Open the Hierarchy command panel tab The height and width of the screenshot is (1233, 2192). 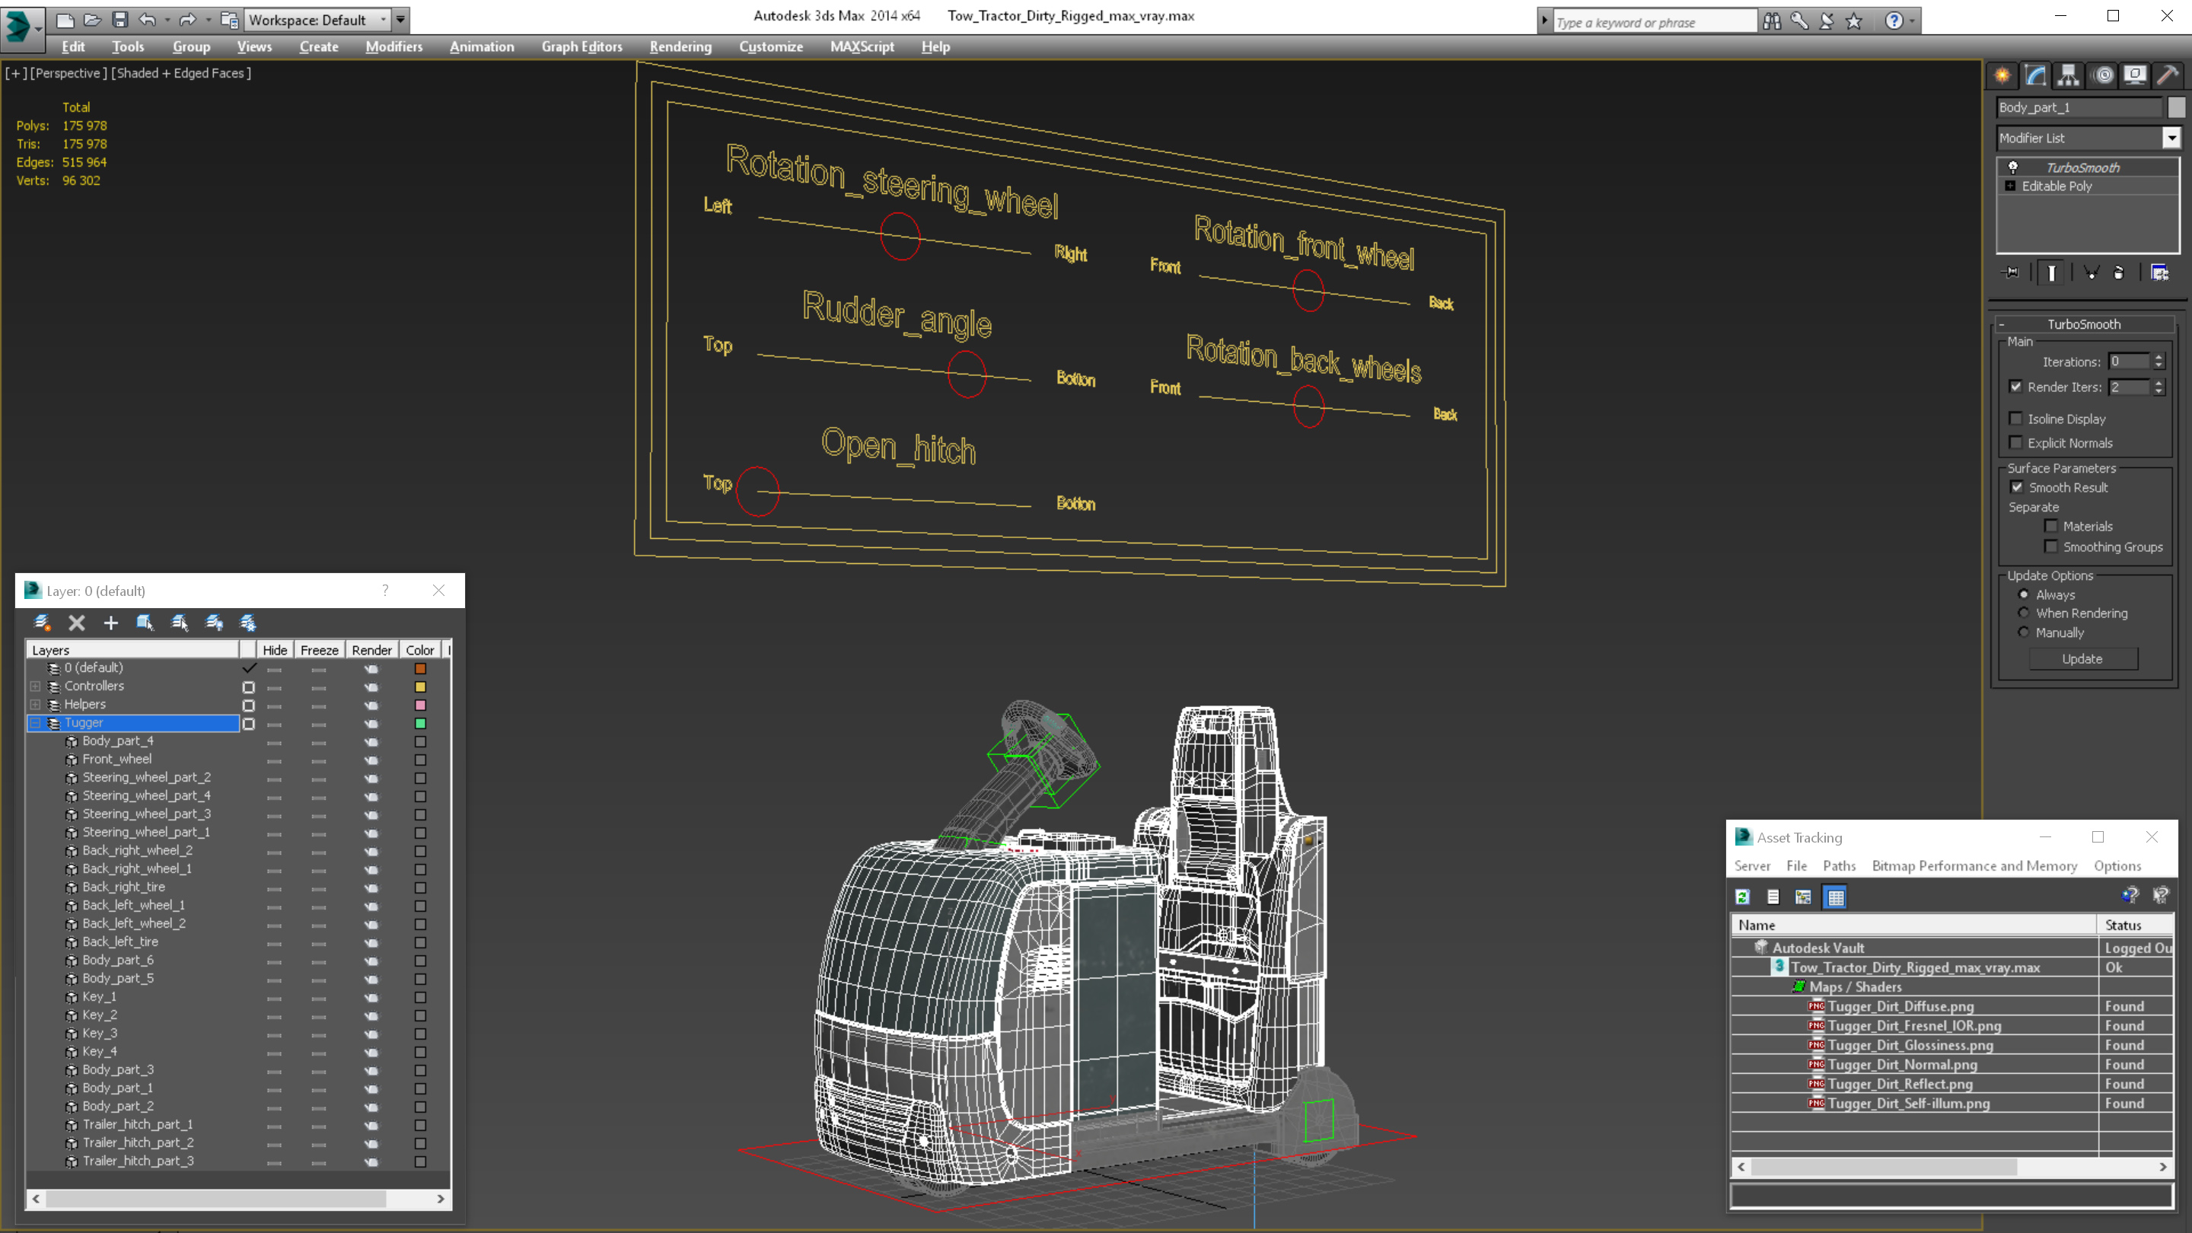point(2069,75)
